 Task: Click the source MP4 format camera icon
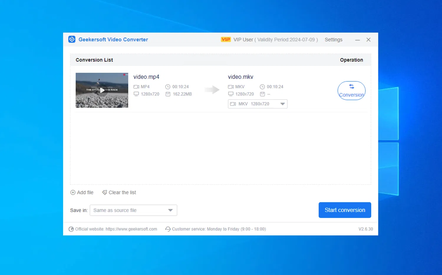pos(136,87)
